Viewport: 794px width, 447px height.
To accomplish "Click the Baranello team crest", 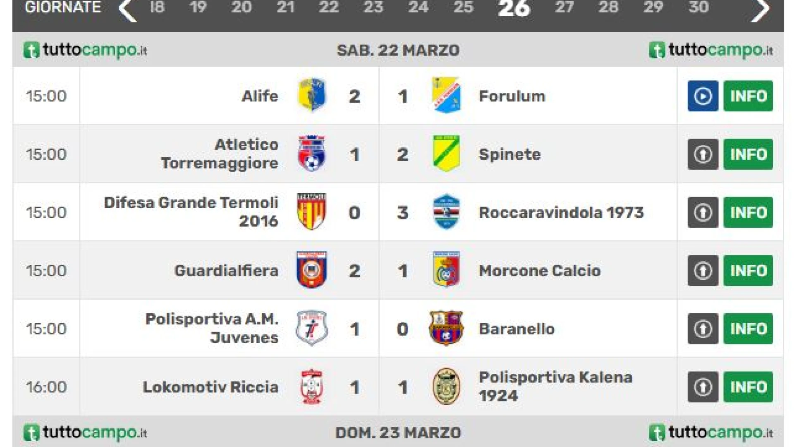I will click(x=446, y=328).
